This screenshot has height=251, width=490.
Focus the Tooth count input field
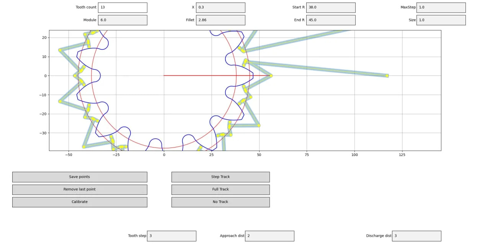(122, 8)
